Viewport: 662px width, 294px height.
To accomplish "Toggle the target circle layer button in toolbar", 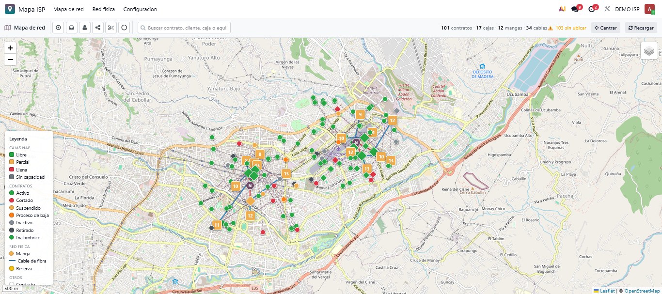I will tap(59, 28).
